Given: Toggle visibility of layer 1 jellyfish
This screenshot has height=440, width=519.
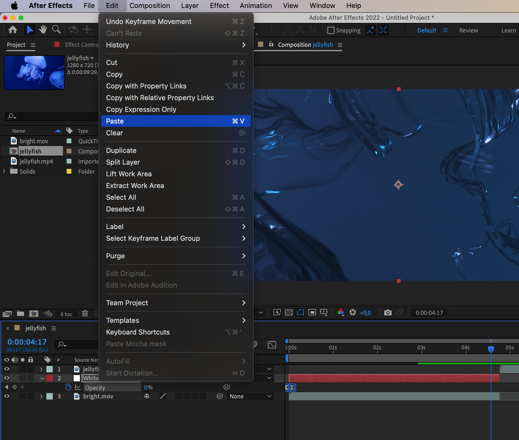Looking at the screenshot, I should [7, 369].
